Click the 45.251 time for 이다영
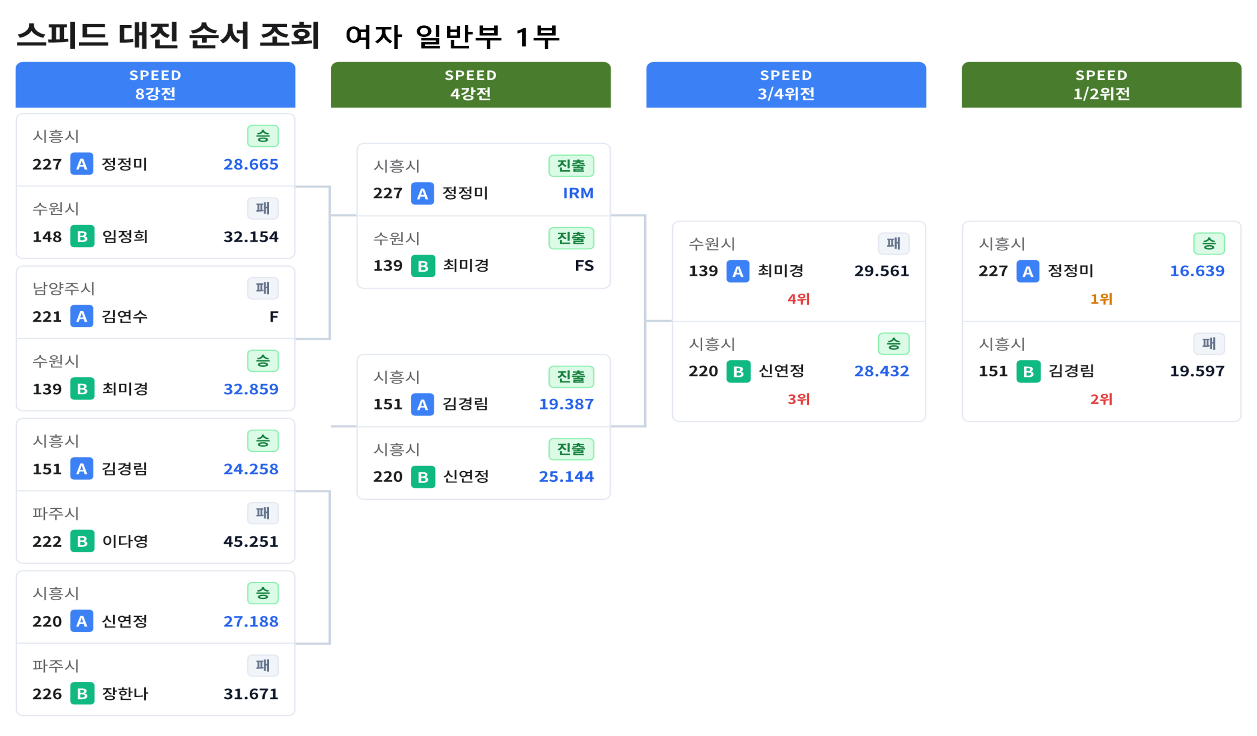Screen dimensions: 1257x736 coord(250,541)
